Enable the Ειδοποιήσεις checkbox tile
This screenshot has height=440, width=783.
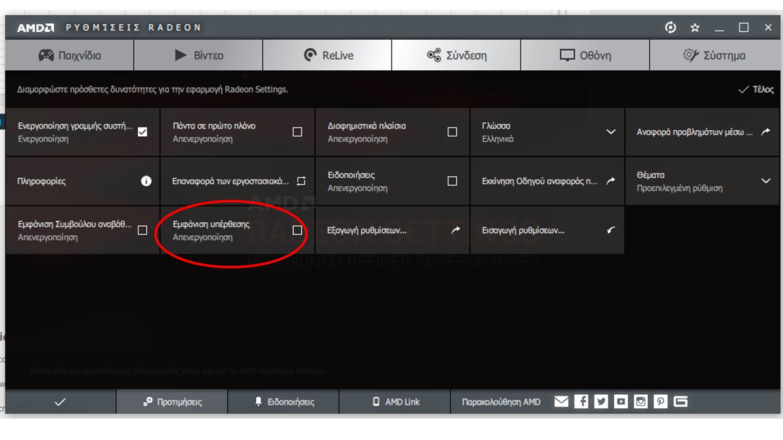click(x=452, y=181)
